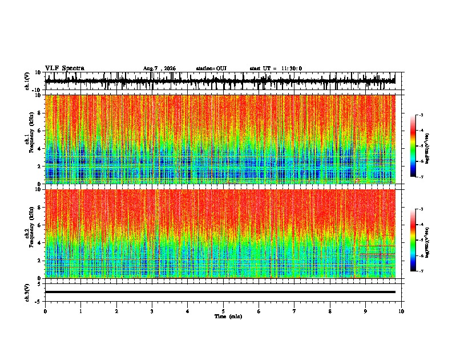Click the ch.1 voltage waveform trace
The width and height of the screenshot is (452, 349).
click(x=220, y=81)
